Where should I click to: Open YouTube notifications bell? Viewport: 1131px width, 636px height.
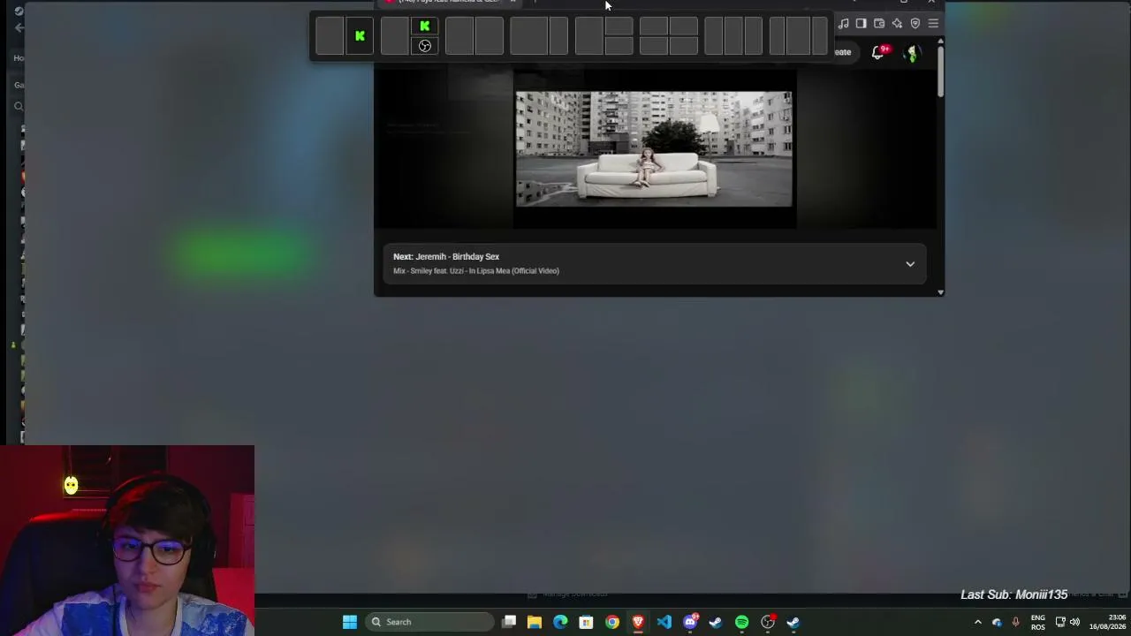tap(878, 52)
